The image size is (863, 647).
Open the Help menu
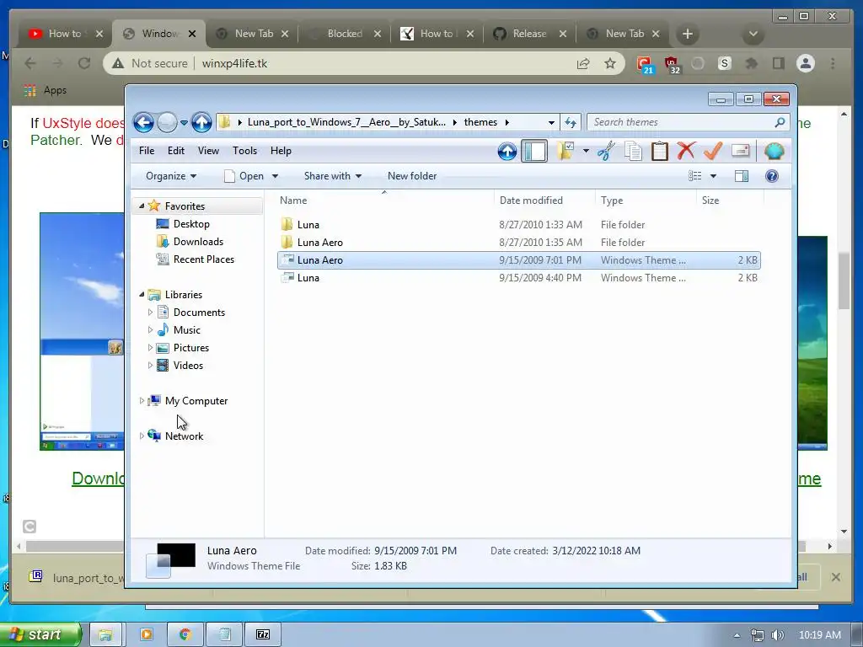[x=281, y=151]
